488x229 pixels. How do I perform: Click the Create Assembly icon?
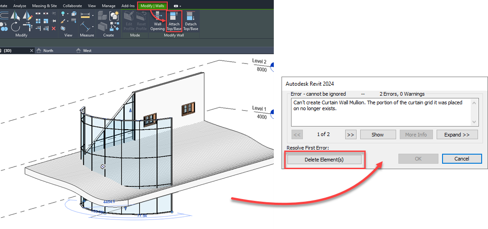click(x=102, y=16)
